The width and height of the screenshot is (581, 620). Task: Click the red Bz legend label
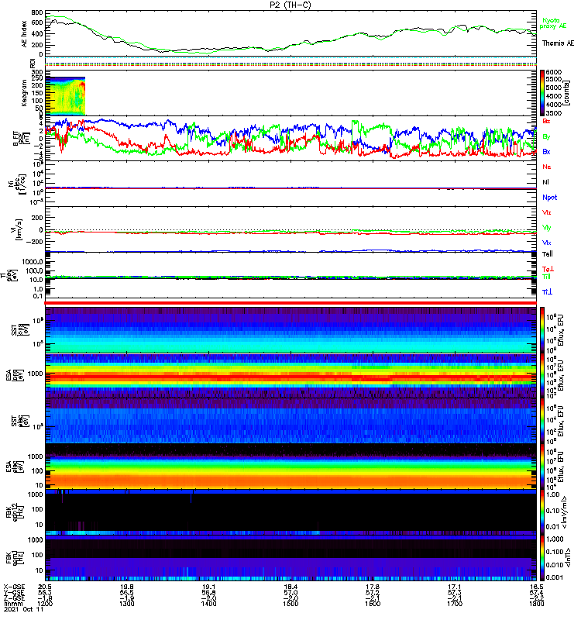pyautogui.click(x=546, y=122)
